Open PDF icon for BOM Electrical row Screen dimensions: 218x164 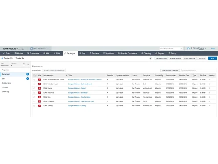coord(39,93)
